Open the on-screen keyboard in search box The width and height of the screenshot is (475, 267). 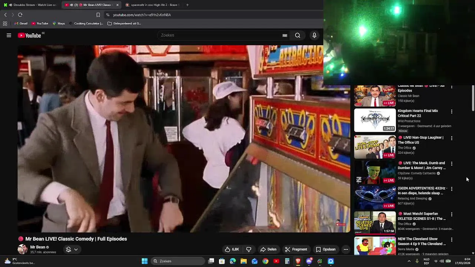(x=285, y=35)
